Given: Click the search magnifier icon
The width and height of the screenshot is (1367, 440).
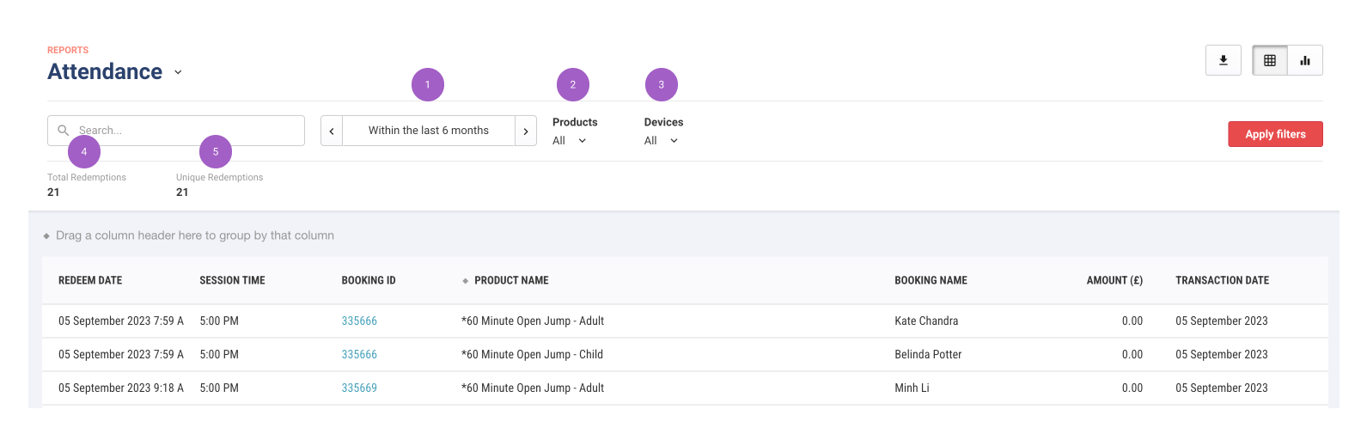Looking at the screenshot, I should [63, 131].
